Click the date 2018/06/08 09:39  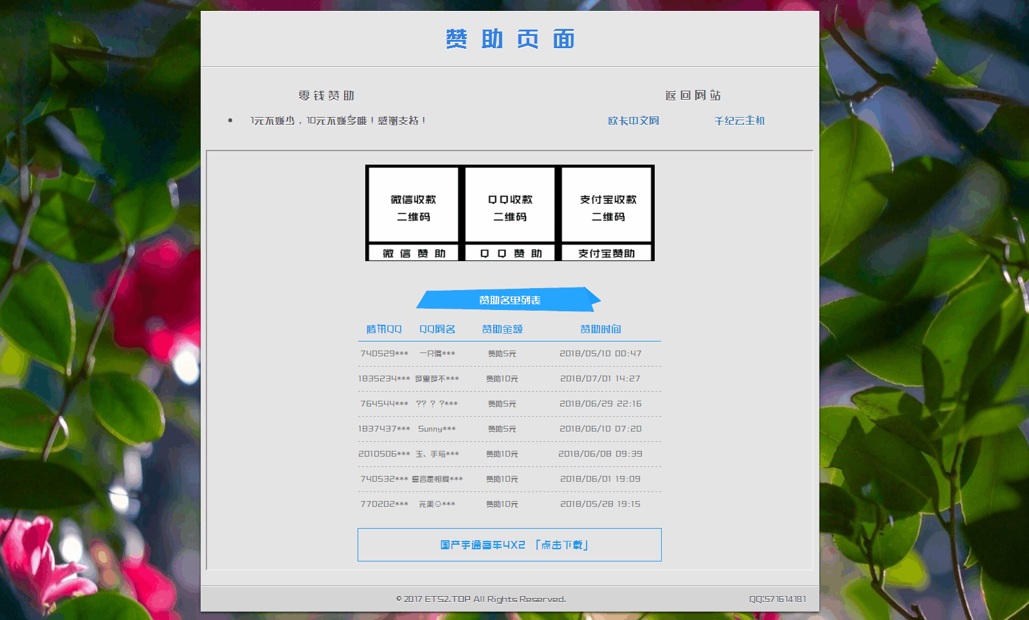click(601, 453)
